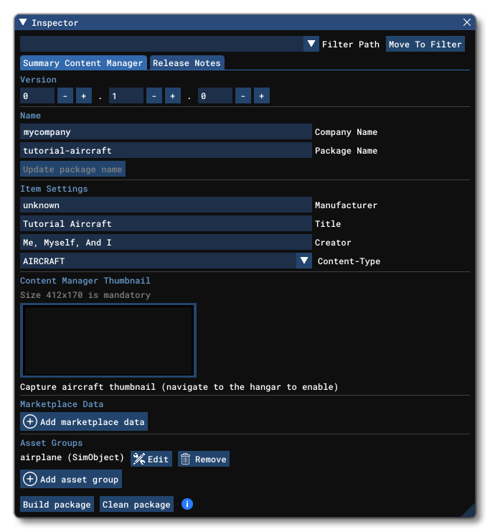Click the Content Manager Thumbnail heading
490x532 pixels.
85,281
